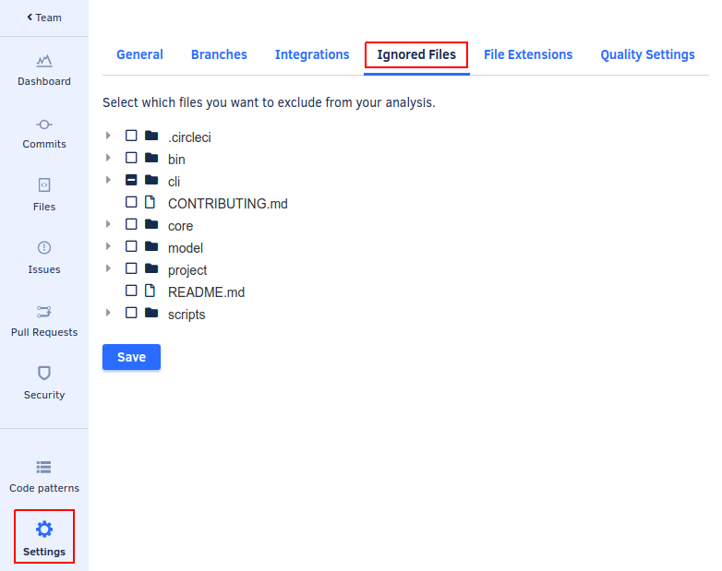Go to Commits via sidebar icon
This screenshot has width=722, height=571.
click(44, 125)
